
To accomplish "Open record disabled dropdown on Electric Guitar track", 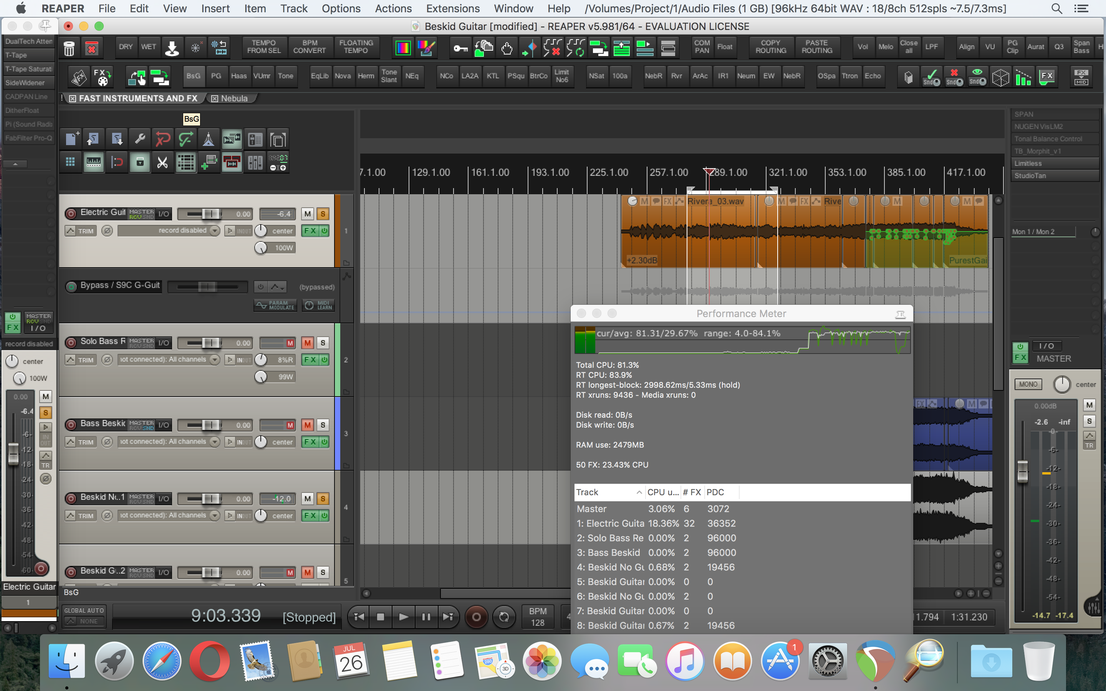I will (214, 231).
